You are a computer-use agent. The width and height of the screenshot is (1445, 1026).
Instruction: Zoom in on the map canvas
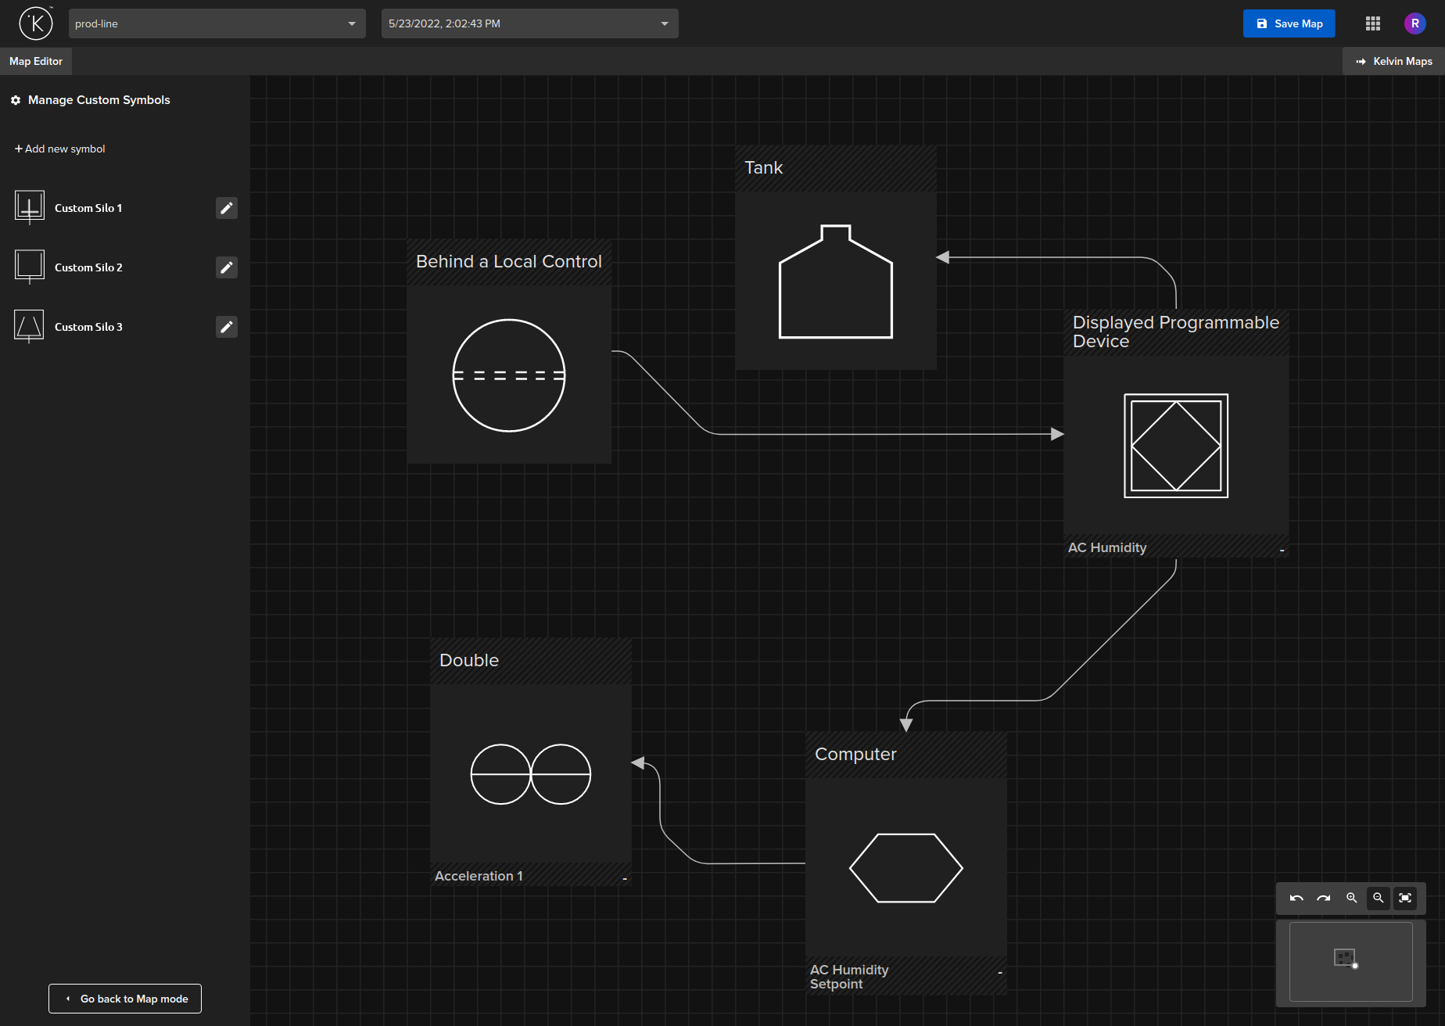click(x=1351, y=898)
